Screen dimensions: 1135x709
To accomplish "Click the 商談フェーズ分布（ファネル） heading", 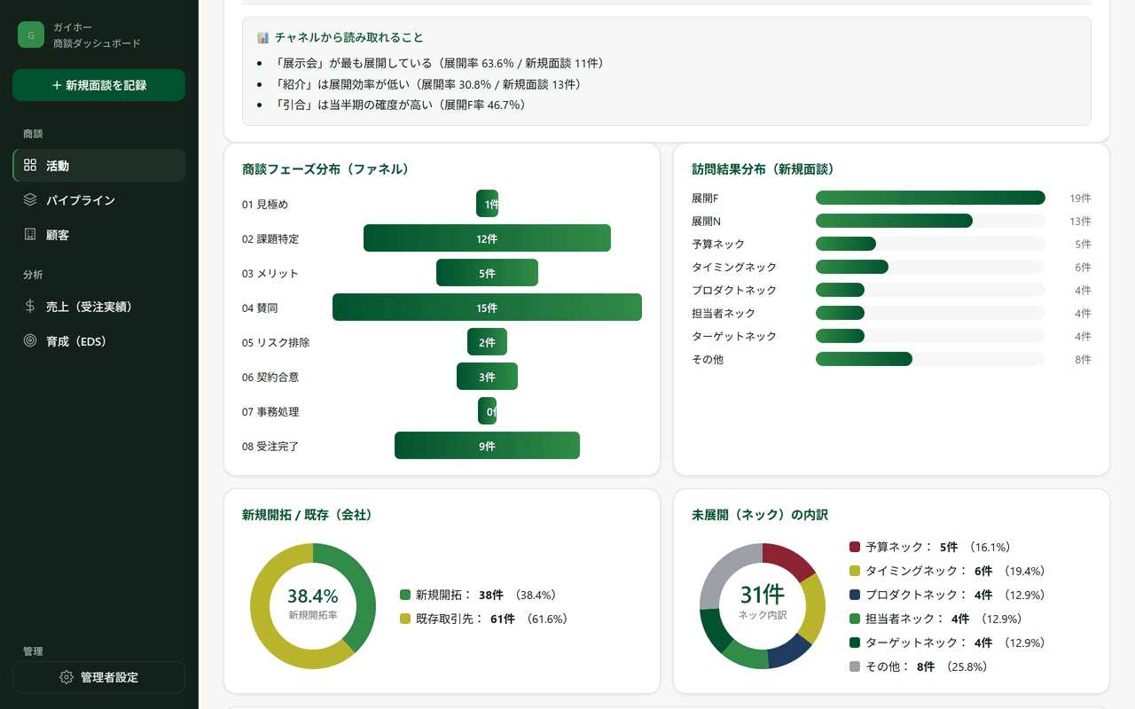I will 325,169.
